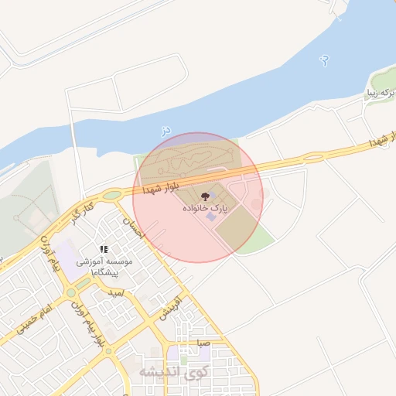Click the small blue building below پارک خانواده
The height and width of the screenshot is (396, 396).
tap(211, 217)
